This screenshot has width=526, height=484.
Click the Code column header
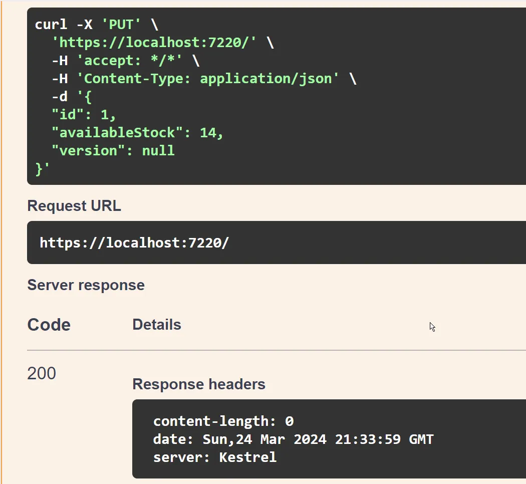coord(49,324)
